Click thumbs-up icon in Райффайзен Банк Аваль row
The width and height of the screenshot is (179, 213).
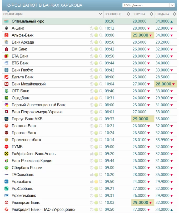(x=92, y=154)
